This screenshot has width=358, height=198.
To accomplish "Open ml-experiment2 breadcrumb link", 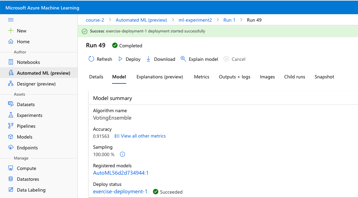I will (195, 20).
